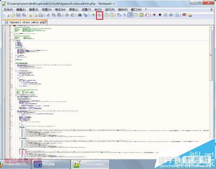This screenshot has height=169, width=216.
Task: Click the Zoom Out toolbar icon
Action: pos(99,15)
